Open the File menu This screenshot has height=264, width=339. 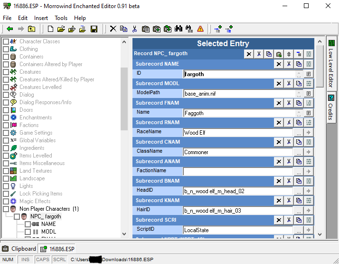(x=7, y=18)
